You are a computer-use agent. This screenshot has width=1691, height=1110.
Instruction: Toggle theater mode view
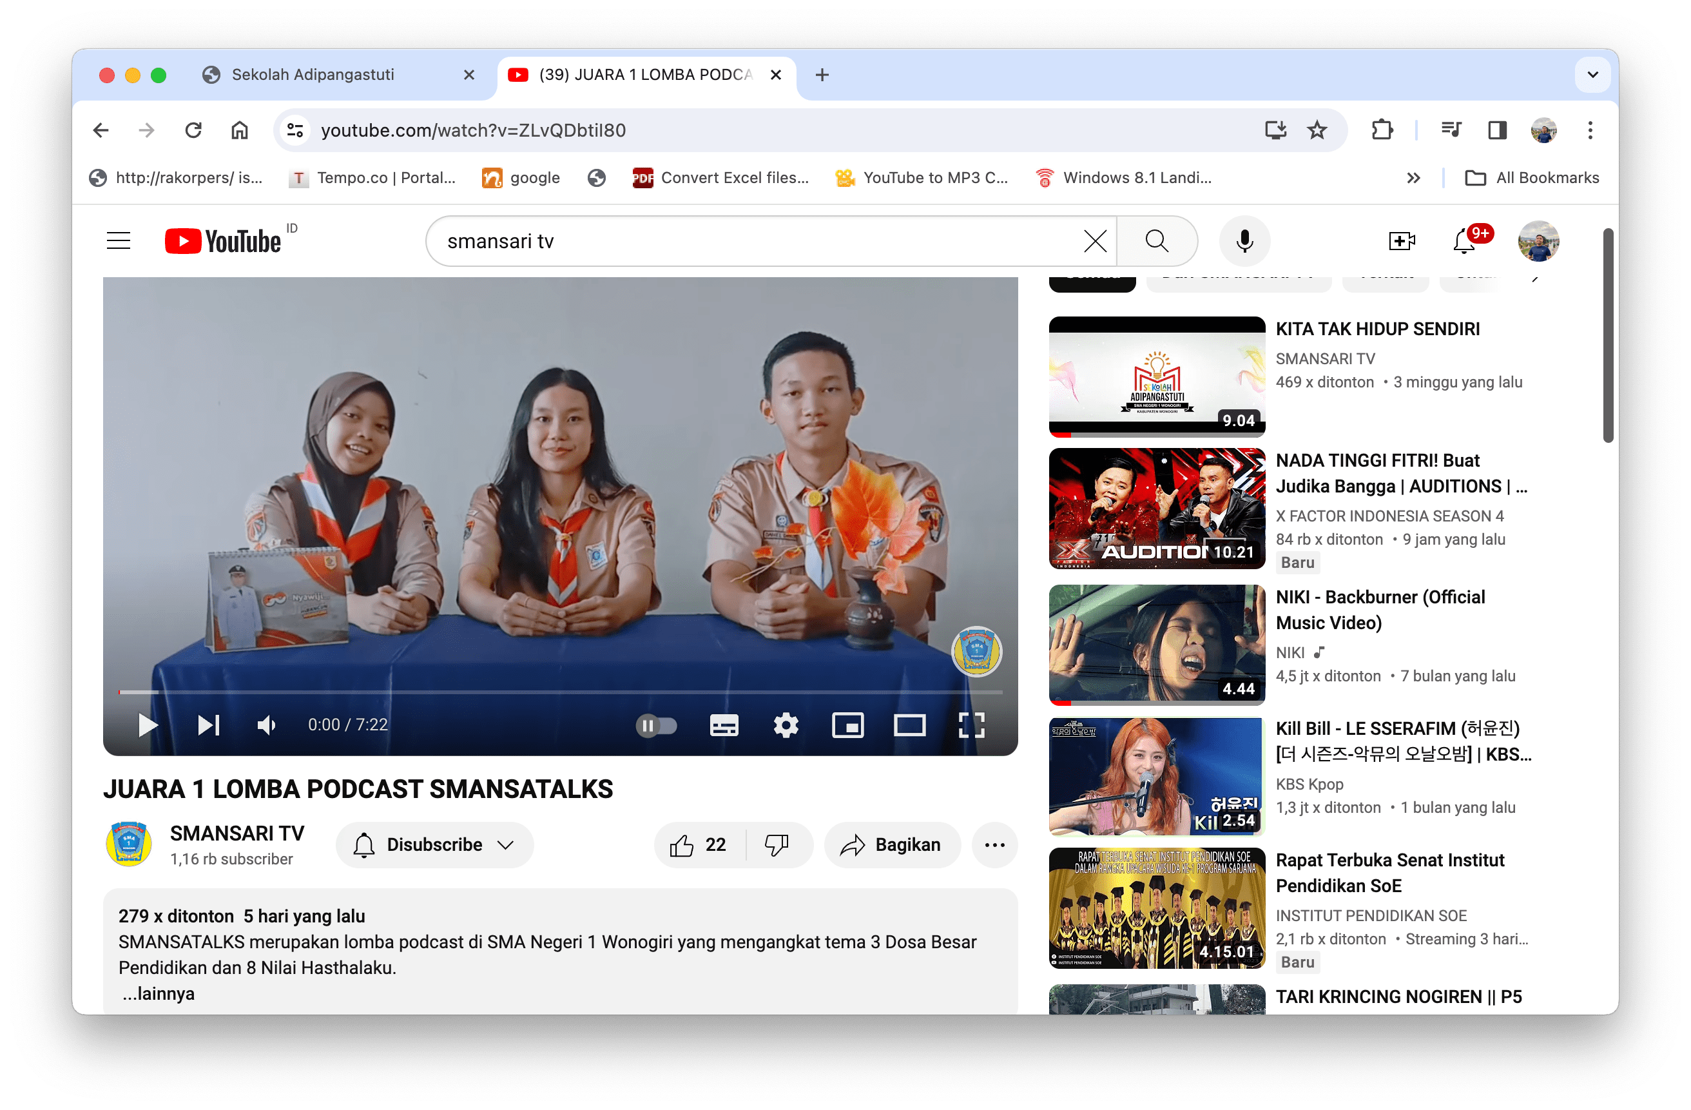click(909, 725)
